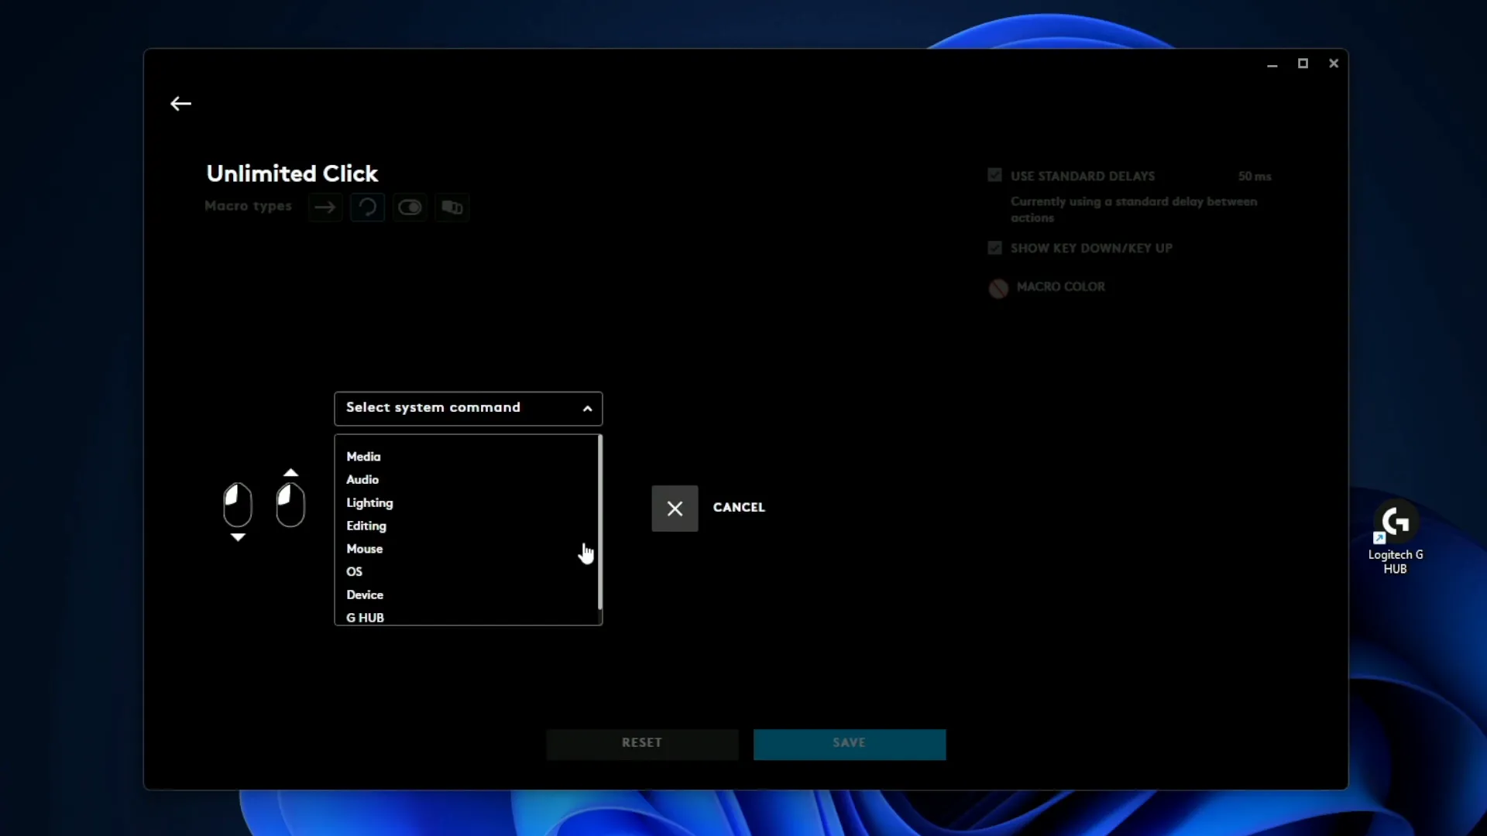The height and width of the screenshot is (836, 1487).
Task: Choose G HUB from the command list
Action: pos(365,618)
